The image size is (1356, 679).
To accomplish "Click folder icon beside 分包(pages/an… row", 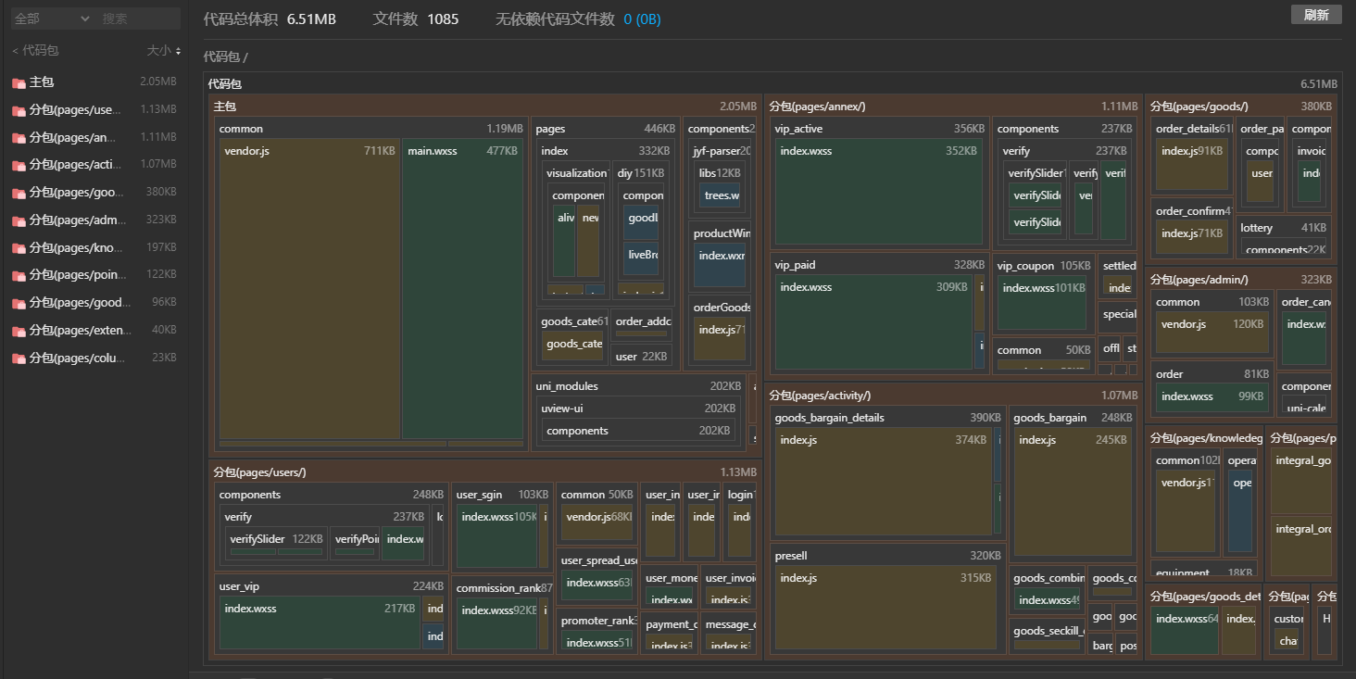I will [x=19, y=138].
